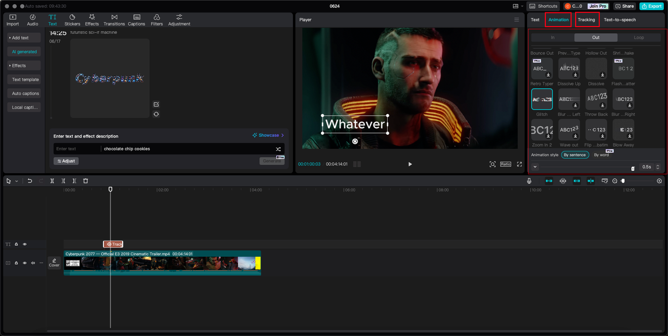668x336 pixels.
Task: Select the Throw Back animation preset
Action: (x=596, y=99)
